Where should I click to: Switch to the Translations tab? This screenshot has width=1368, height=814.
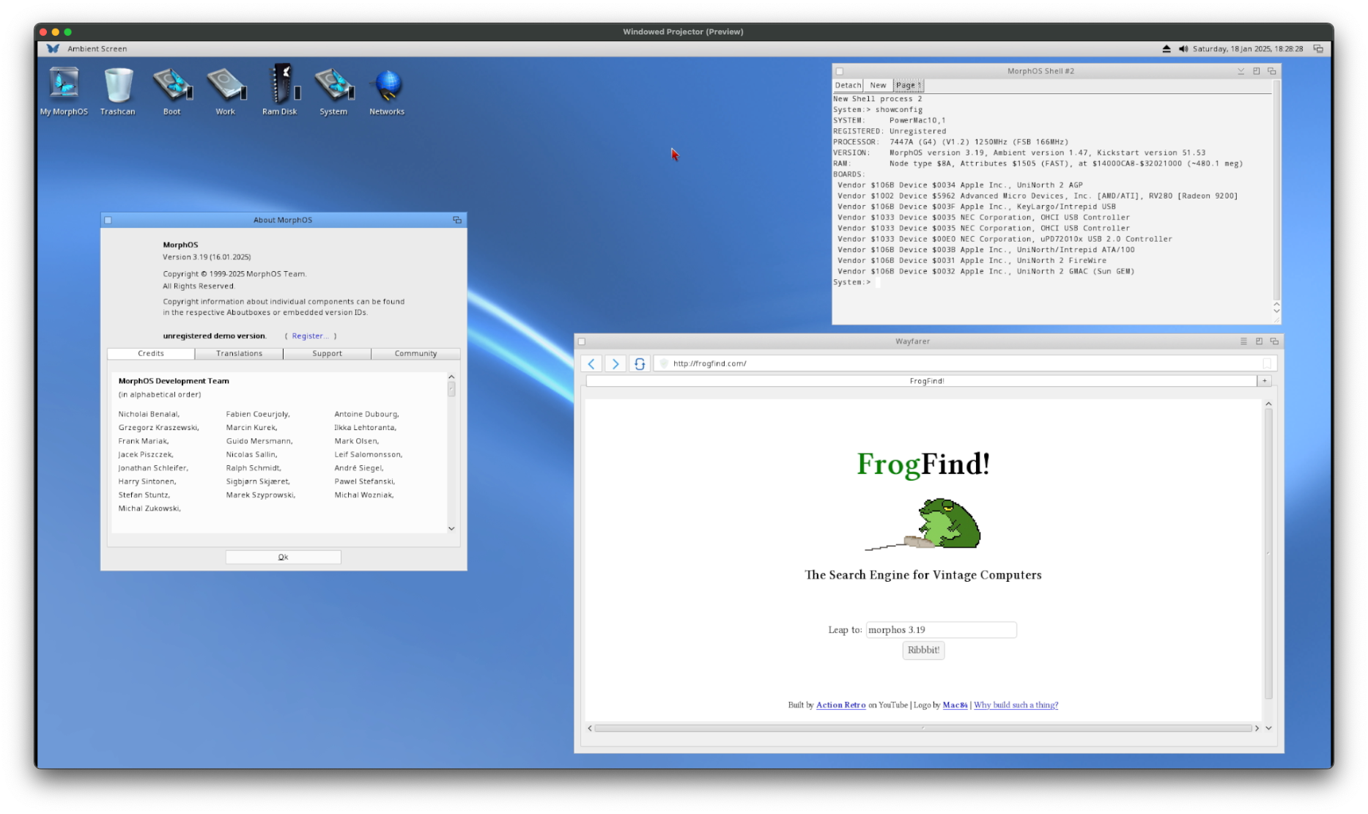239,353
